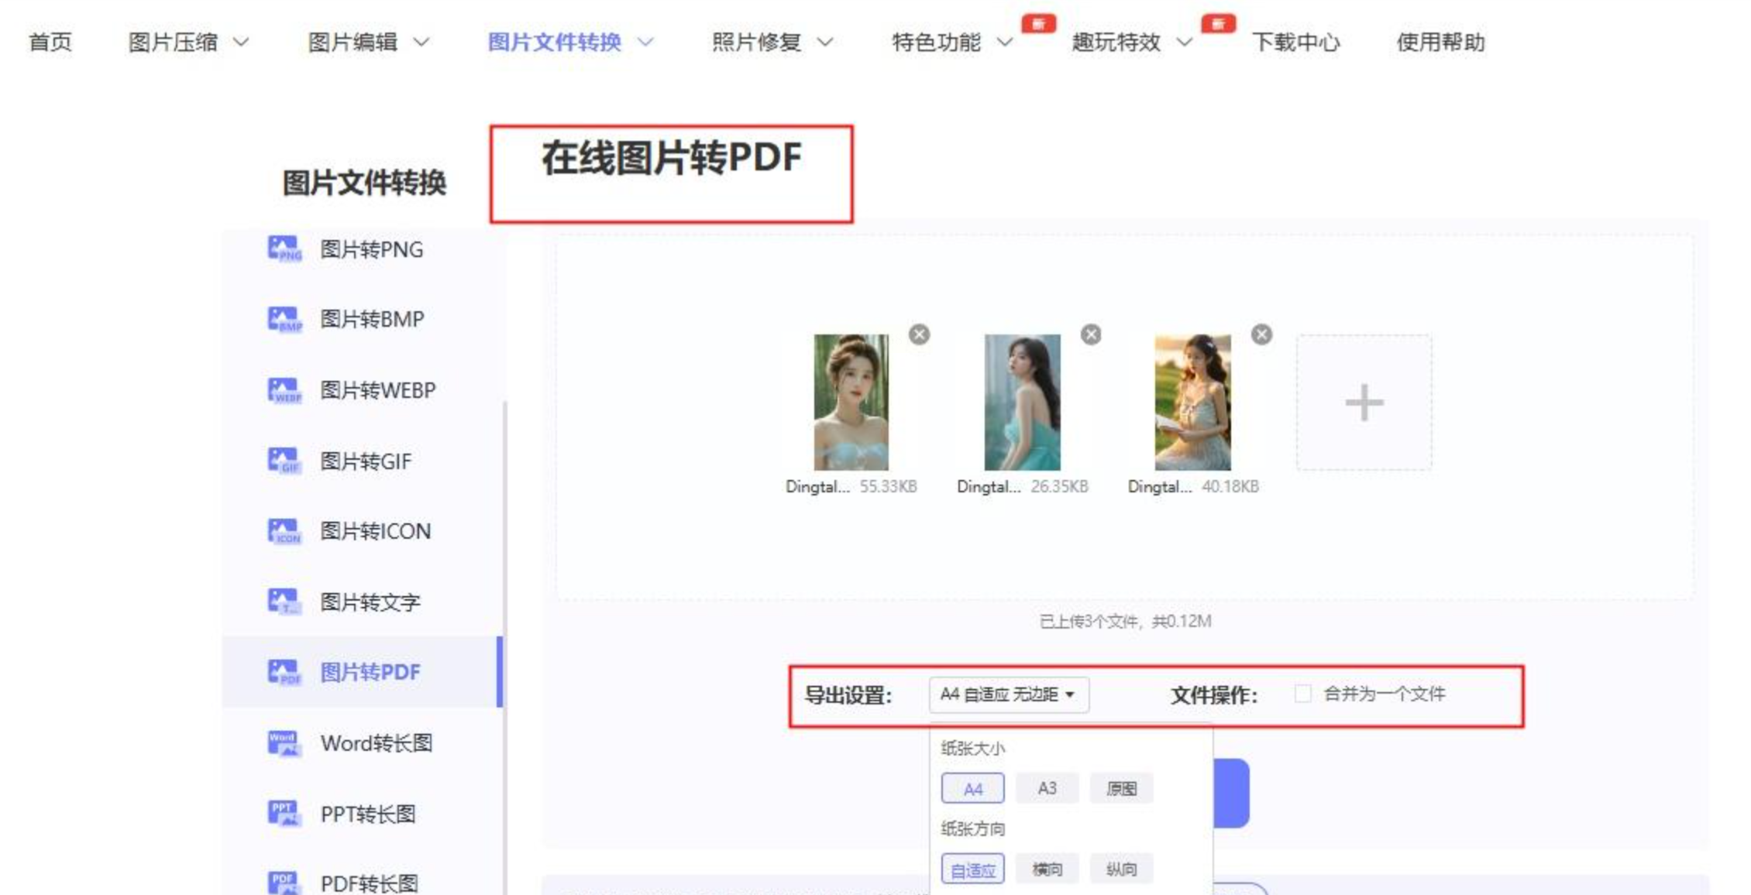This screenshot has width=1751, height=895.
Task: Click the 图片转PNG sidebar icon
Action: [x=284, y=249]
